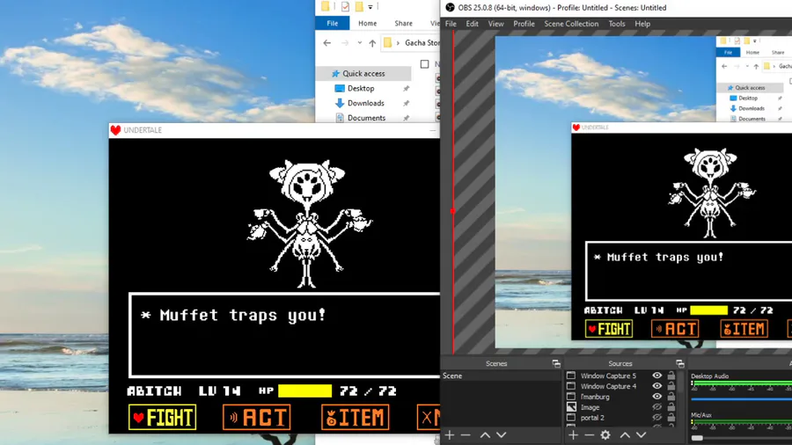
Task: Toggle lock on Window Capture 4 source
Action: [x=671, y=386]
